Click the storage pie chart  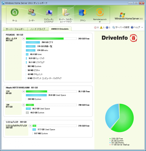pyautogui.click(x=119, y=118)
